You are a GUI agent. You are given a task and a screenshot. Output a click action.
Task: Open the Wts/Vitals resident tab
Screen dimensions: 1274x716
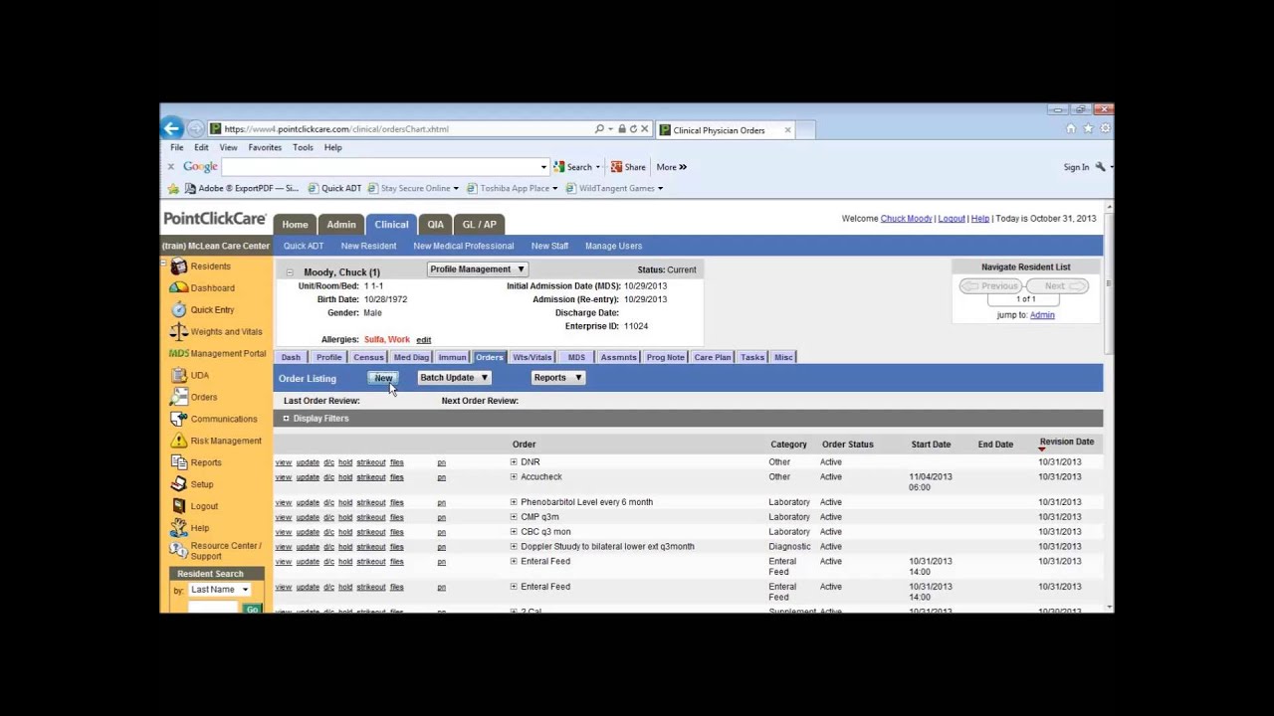click(x=532, y=357)
